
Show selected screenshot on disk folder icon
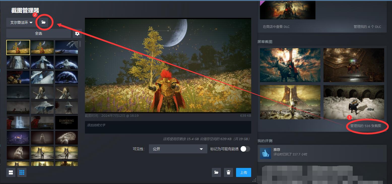pyautogui.click(x=216, y=172)
